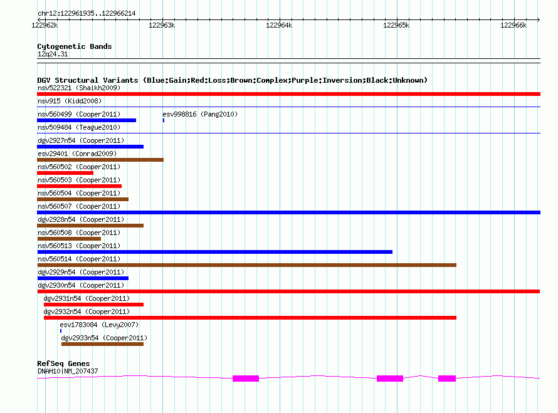Image resolution: width=558 pixels, height=413 pixels.
Task: Select the dgv2927n54 (Cooper2011) blue bar
Action: [90, 147]
